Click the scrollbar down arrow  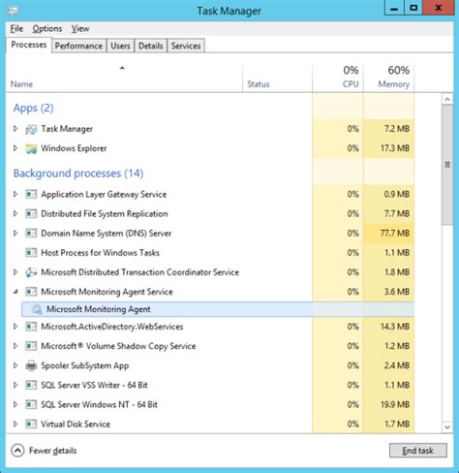tap(447, 427)
